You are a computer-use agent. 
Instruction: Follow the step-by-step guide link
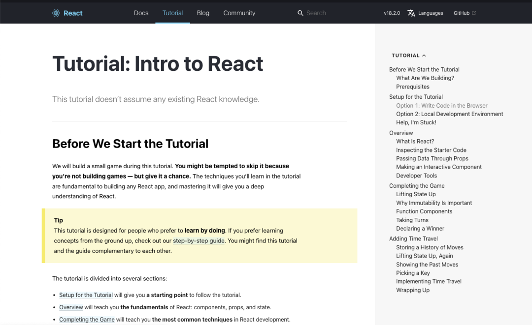coord(199,241)
